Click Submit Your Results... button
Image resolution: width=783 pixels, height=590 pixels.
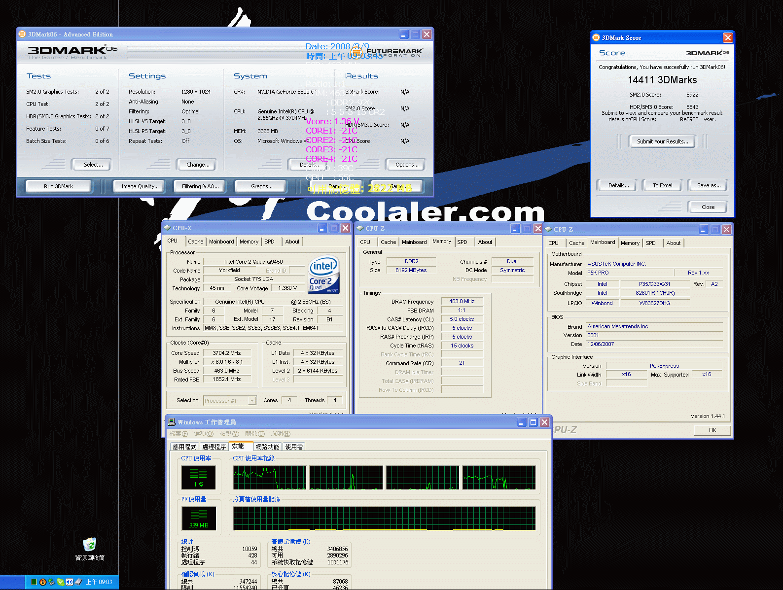pos(662,141)
